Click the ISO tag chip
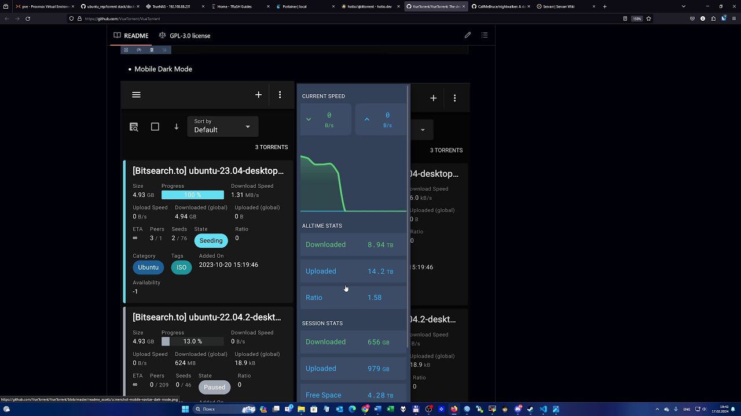The height and width of the screenshot is (416, 741). 181,268
